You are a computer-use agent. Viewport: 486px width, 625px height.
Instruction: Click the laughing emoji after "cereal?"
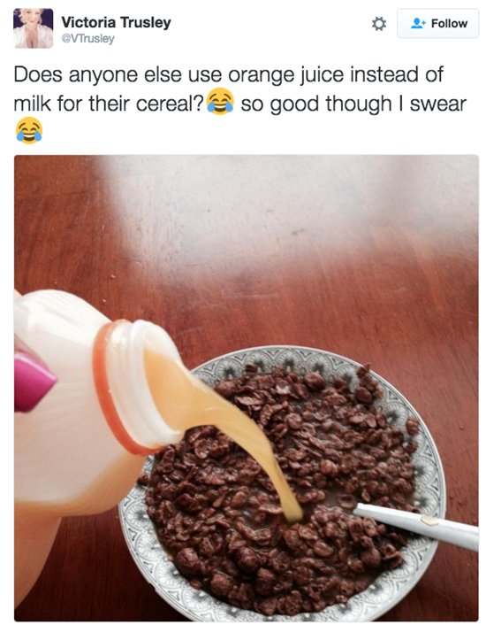coord(220,101)
